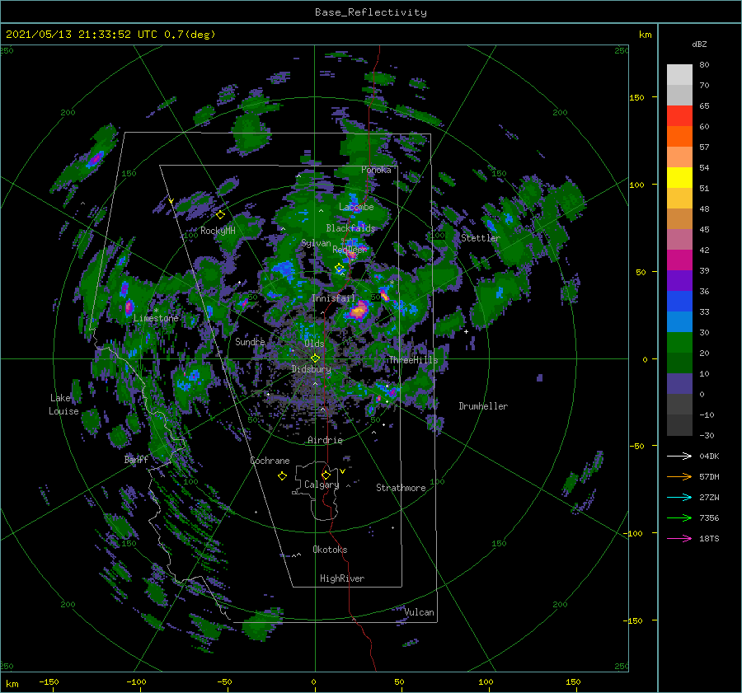Pick the bright green 20–30 dBZ swatch
742x693 pixels.
[679, 343]
